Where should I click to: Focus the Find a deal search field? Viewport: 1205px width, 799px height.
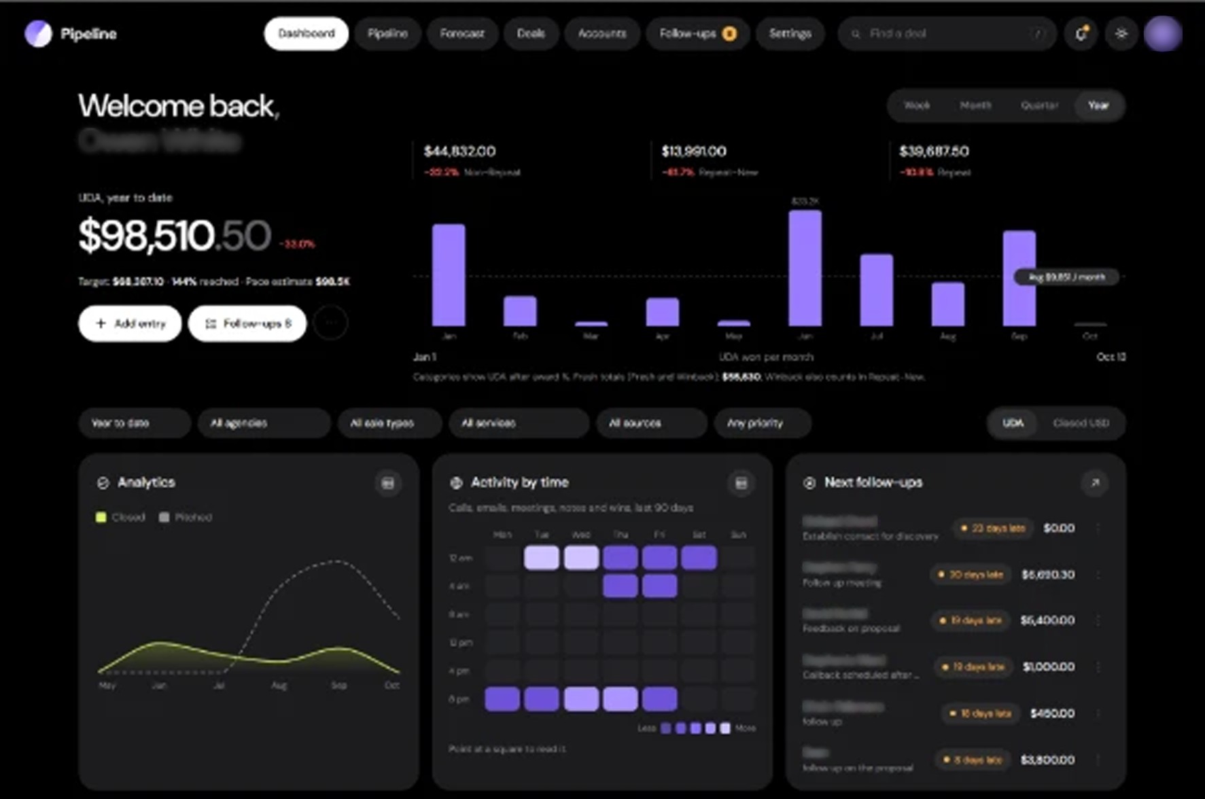[947, 33]
